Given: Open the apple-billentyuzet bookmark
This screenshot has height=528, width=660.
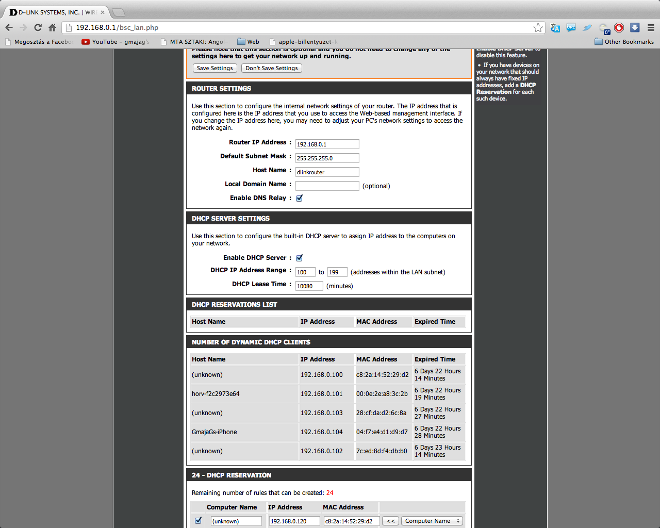Looking at the screenshot, I should (x=303, y=42).
